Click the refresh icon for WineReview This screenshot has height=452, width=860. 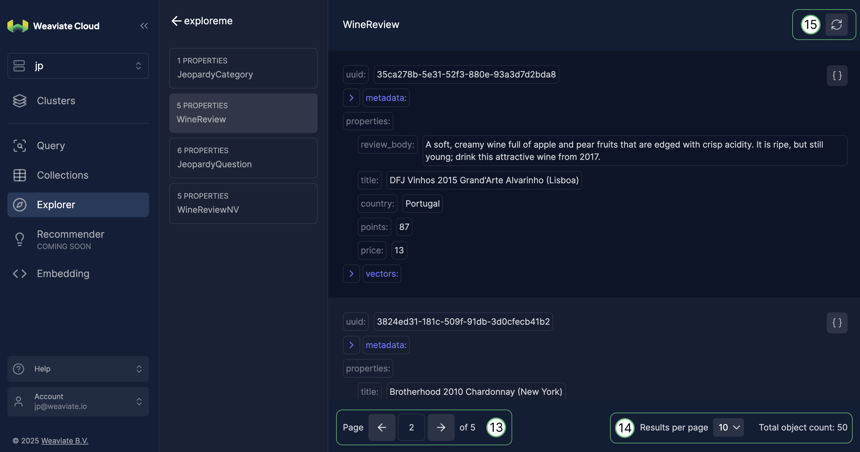[x=836, y=24]
